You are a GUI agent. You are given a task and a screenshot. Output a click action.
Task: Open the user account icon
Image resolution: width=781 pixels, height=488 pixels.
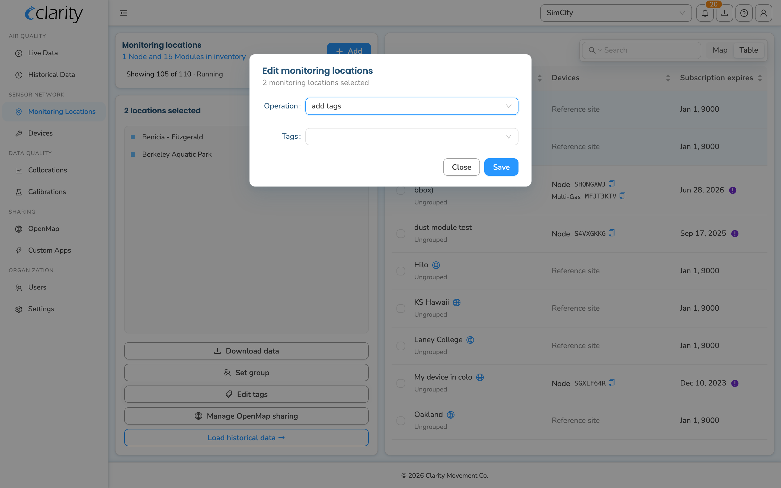coord(764,13)
